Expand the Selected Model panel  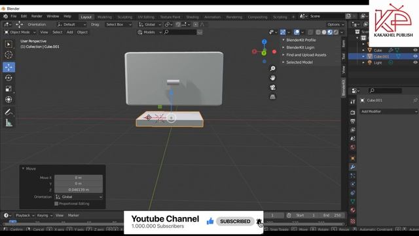pos(300,62)
